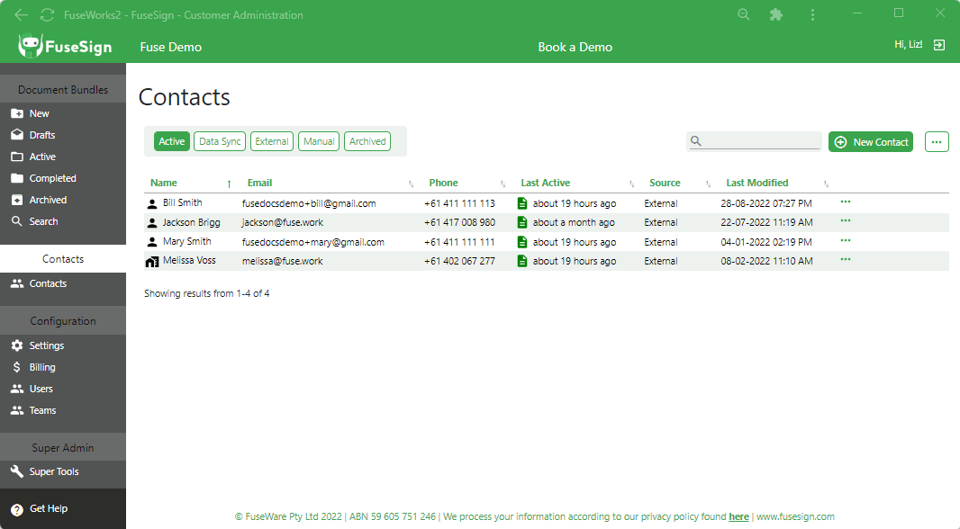960x529 pixels.
Task: Select the contact name Bill Smith
Action: click(183, 202)
